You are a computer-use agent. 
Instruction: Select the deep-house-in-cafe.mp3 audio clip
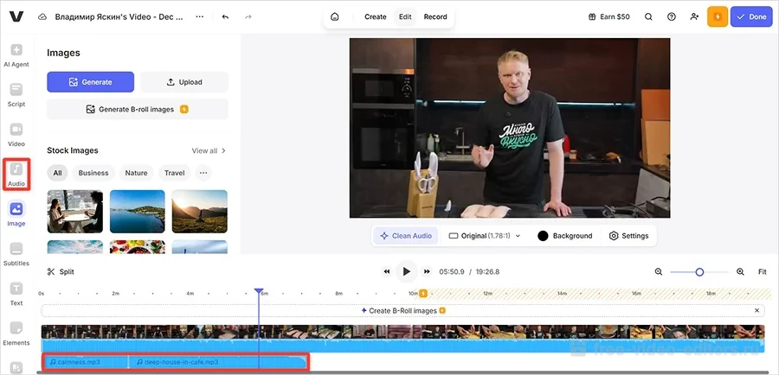[217, 362]
